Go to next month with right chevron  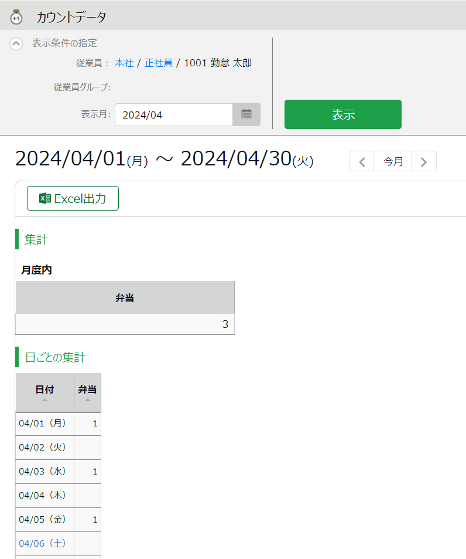click(424, 161)
